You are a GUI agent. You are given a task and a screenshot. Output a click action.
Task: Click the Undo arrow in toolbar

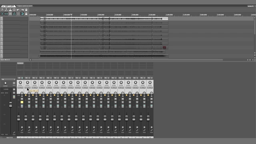[x=18, y=10]
